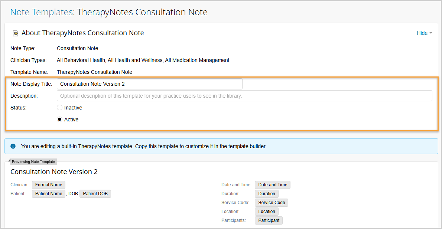Click the built-in template notice text
Viewport: 442px width, 229px height.
tap(143, 146)
